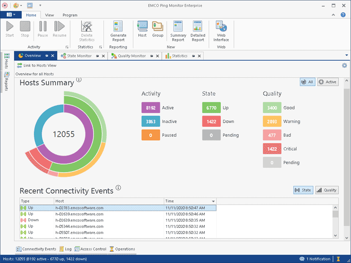The height and width of the screenshot is (263, 351).
Task: Toggle the Active hosts filter
Action: 328,82
